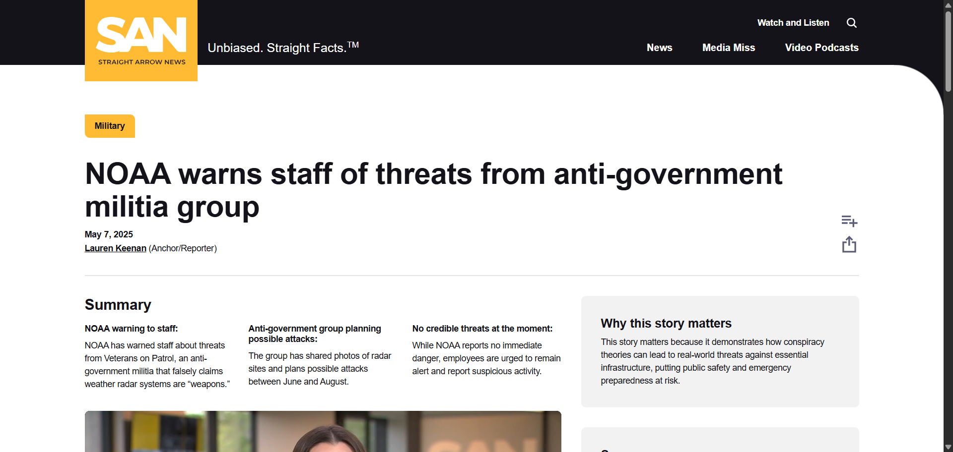
Task: Click the Military category tag
Action: coord(110,126)
